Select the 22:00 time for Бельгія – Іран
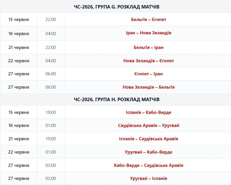 (51, 47)
